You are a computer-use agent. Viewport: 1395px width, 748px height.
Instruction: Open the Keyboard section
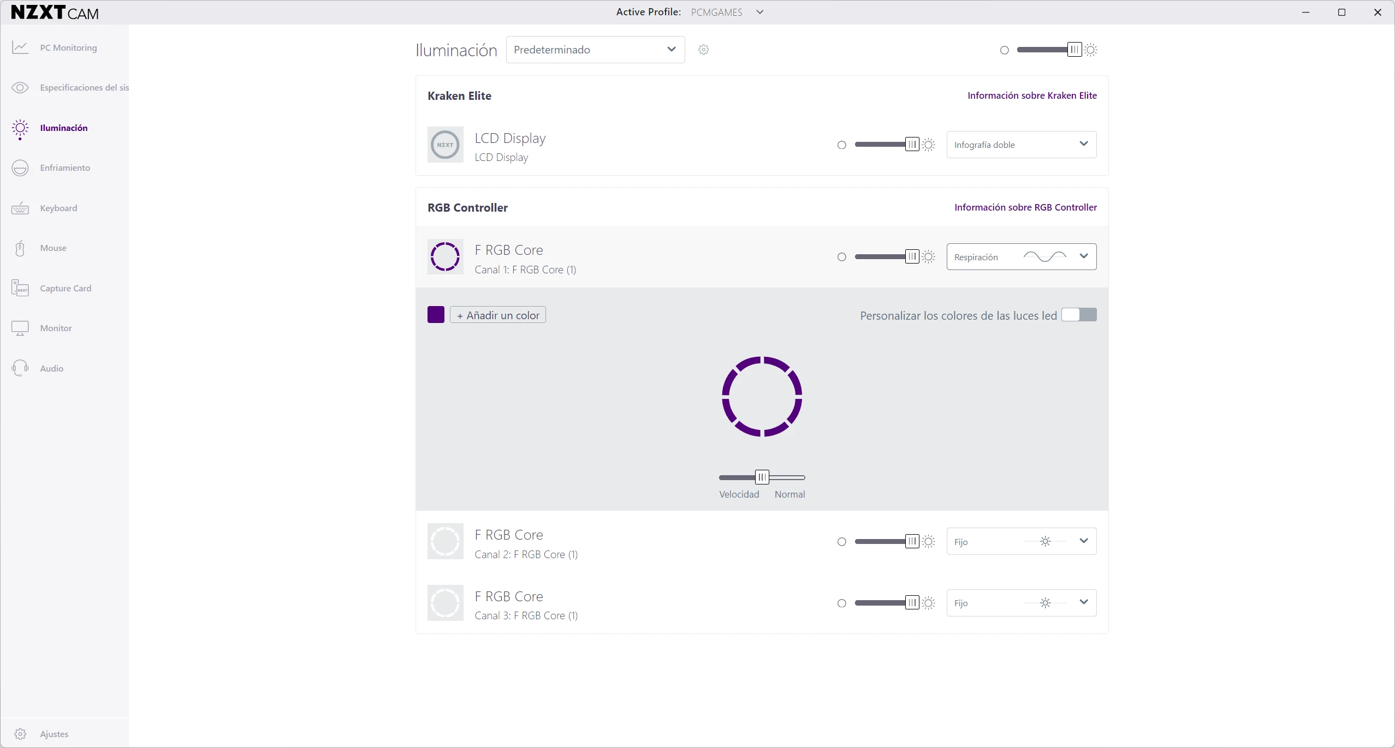pyautogui.click(x=58, y=208)
